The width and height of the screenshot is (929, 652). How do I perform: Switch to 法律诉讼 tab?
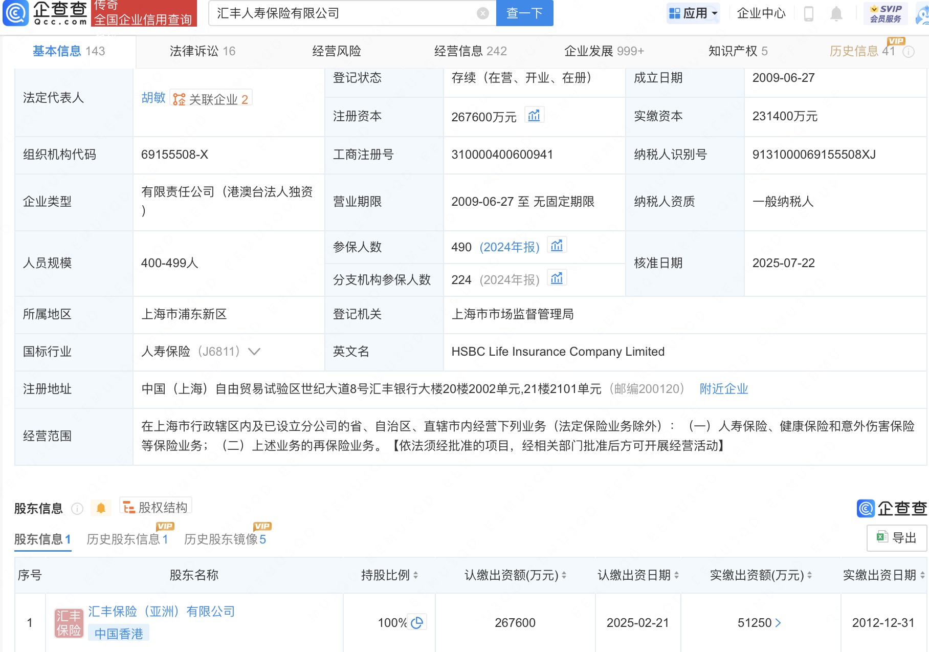click(203, 51)
